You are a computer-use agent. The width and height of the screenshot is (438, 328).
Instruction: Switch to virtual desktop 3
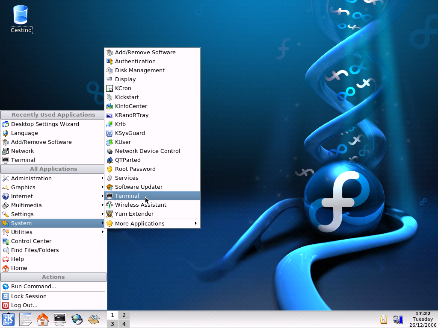coord(112,324)
